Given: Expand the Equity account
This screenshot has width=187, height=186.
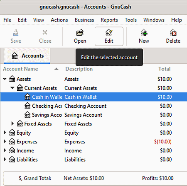Looking at the screenshot, I should [5, 133].
